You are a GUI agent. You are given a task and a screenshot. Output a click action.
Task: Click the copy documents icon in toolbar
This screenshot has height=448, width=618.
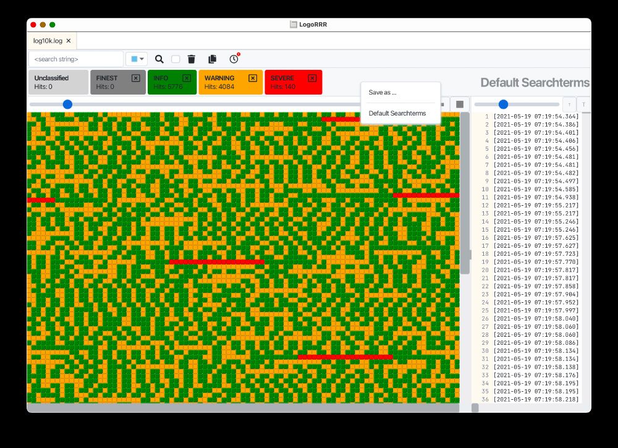coord(213,59)
